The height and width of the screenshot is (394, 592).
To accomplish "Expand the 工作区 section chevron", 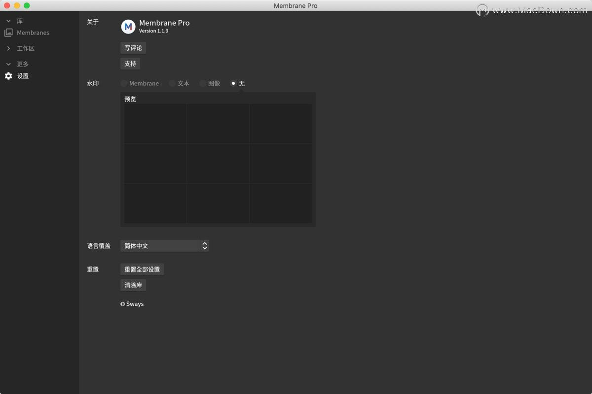I will click(x=8, y=48).
